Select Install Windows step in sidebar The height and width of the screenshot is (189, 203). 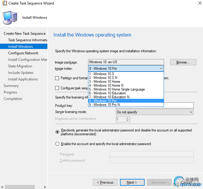[24, 46]
